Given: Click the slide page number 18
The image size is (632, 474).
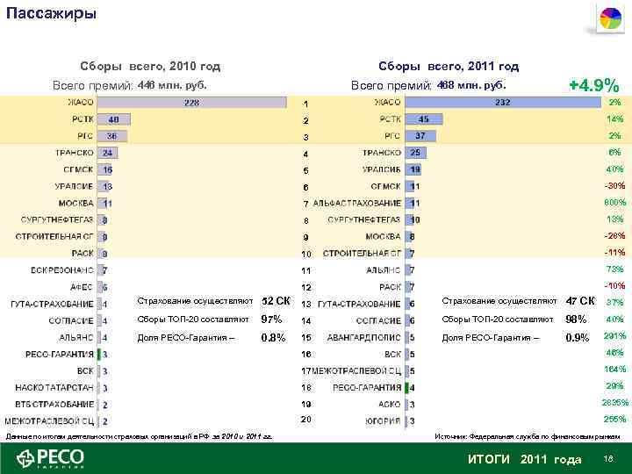Looking at the screenshot, I should [608, 458].
